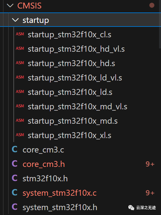Click the explorer vertical scrollbar

[x=160, y=24]
